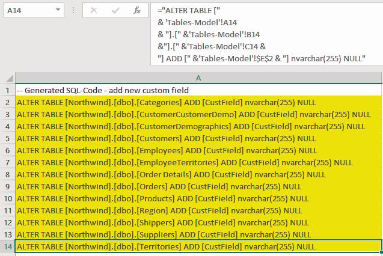This screenshot has width=383, height=256.
Task: Click formula line referencing 'Tables-Model'!B14
Action: (209, 34)
